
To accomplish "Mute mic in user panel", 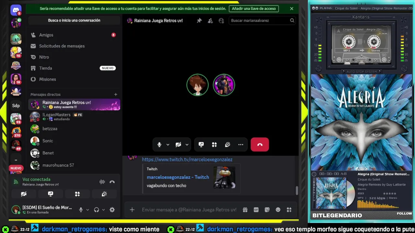I will [81, 210].
